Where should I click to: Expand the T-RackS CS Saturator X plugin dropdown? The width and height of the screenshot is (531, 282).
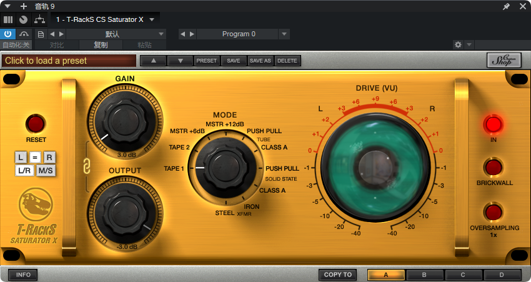tap(152, 19)
